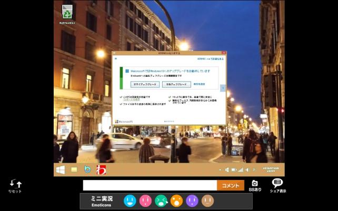Image resolution: width=338 pixels, height=211 pixels.
Task: Send the pink emoticon reaction
Action: 145,200
